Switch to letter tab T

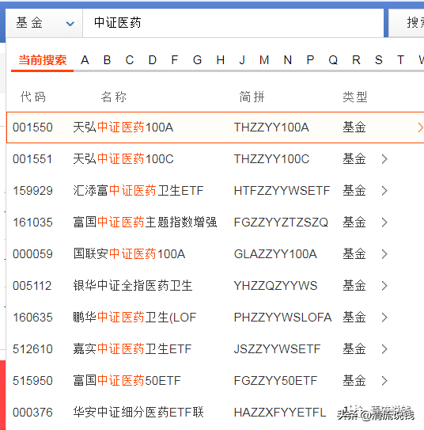[400, 60]
